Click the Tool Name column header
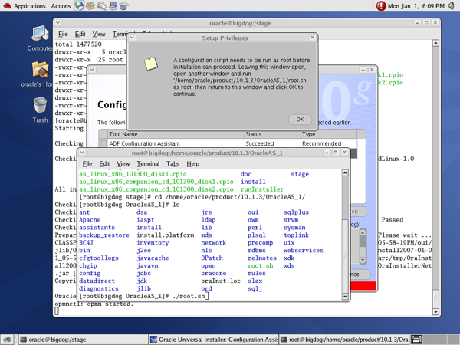Viewport: 460px width, 345px height. [x=176, y=134]
